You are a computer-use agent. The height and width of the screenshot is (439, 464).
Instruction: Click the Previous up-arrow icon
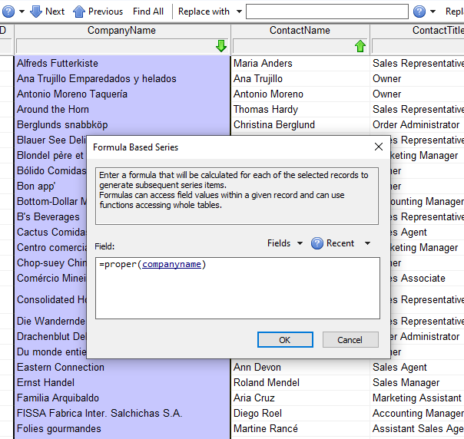[x=79, y=12]
